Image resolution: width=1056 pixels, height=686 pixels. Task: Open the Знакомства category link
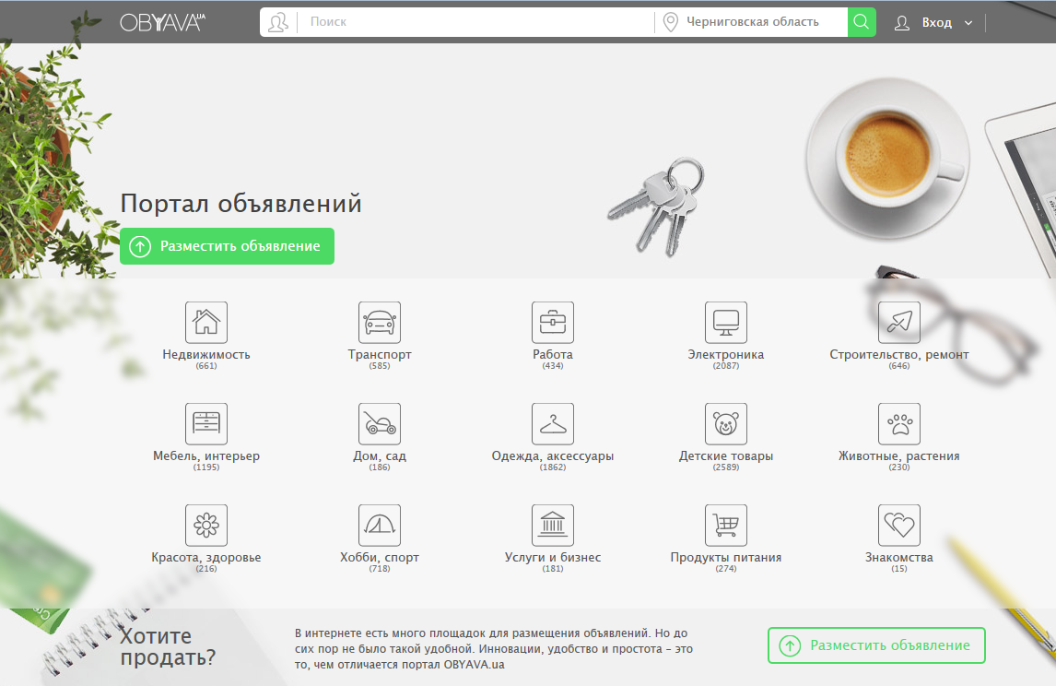[x=899, y=557]
